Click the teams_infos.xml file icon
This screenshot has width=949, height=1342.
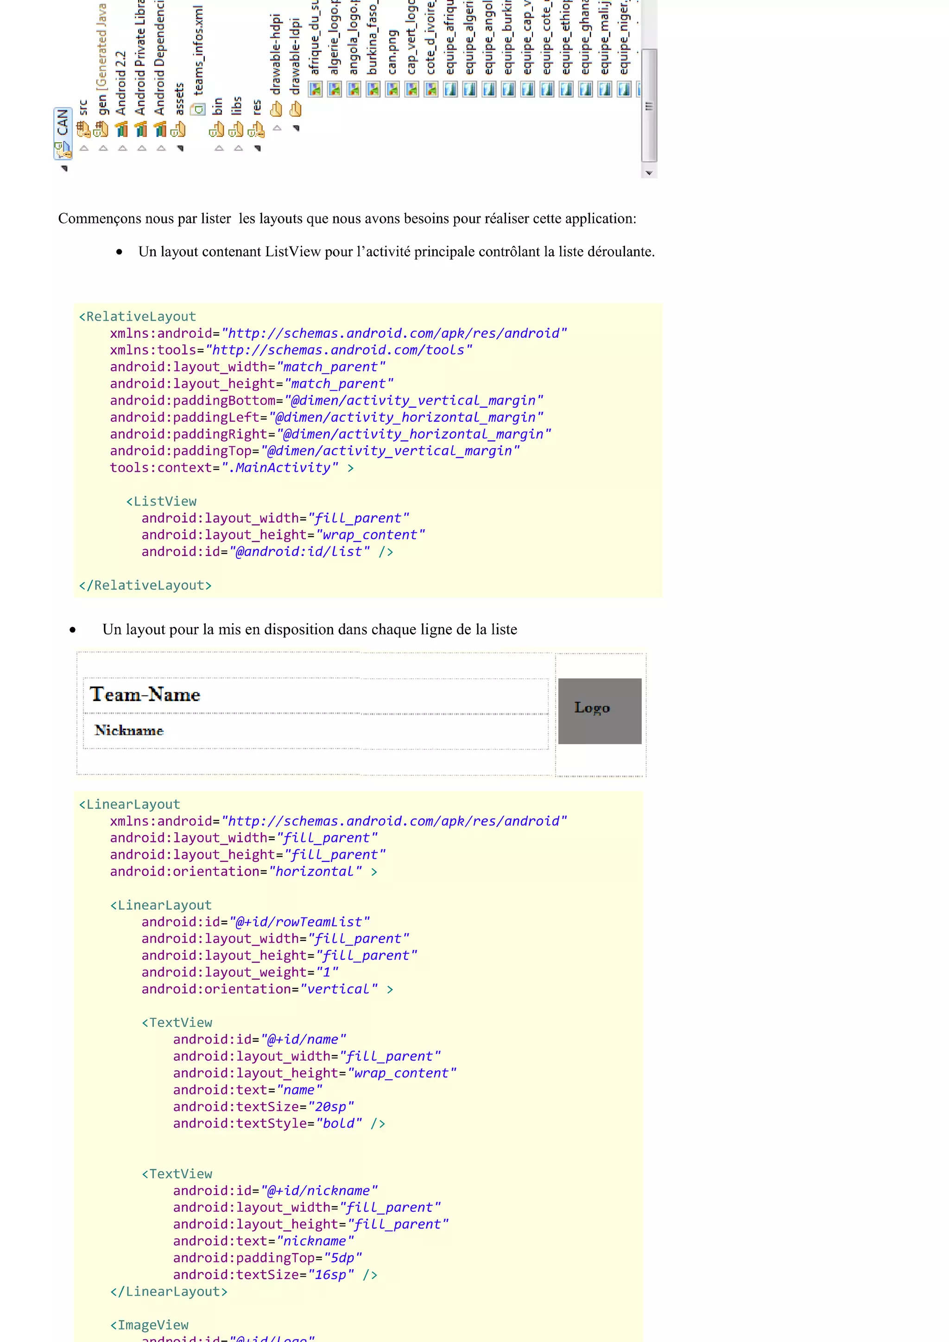[x=199, y=109]
